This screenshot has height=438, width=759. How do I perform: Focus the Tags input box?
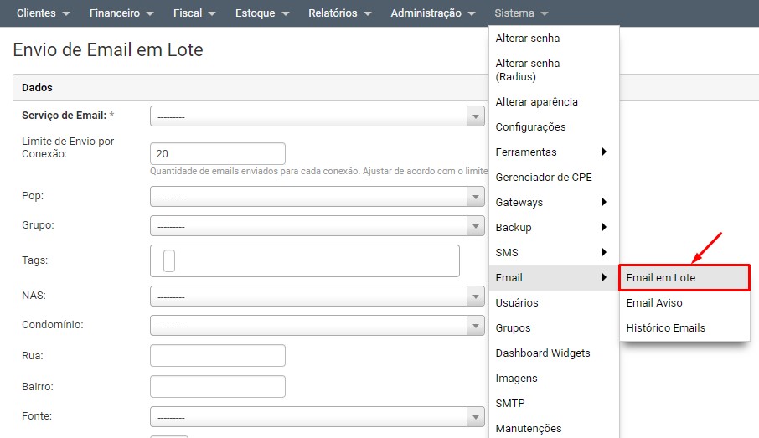pos(305,260)
